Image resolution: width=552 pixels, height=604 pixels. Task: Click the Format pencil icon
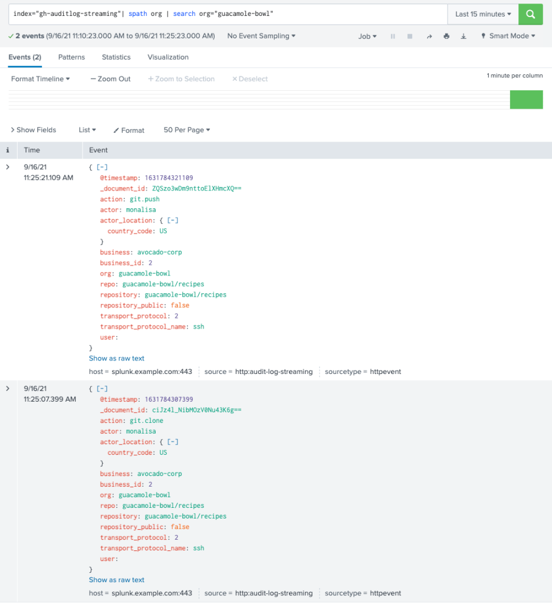[x=117, y=130]
